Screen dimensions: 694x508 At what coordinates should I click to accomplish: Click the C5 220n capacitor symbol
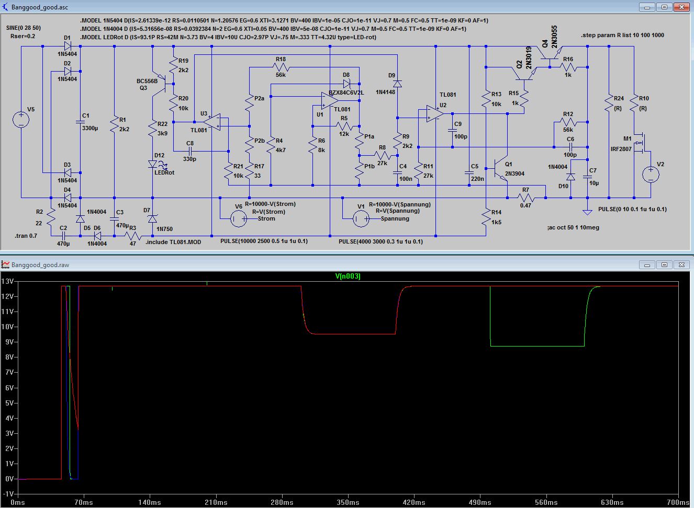(x=469, y=173)
